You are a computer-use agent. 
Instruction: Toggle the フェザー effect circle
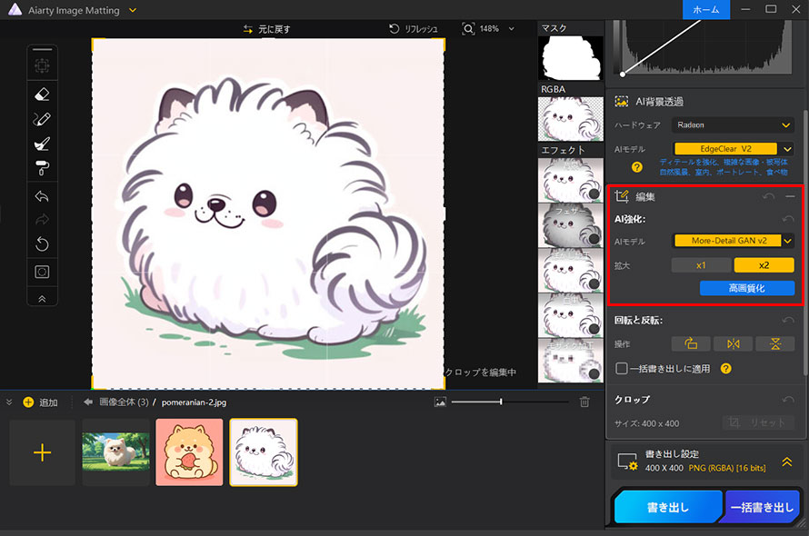pyautogui.click(x=594, y=239)
